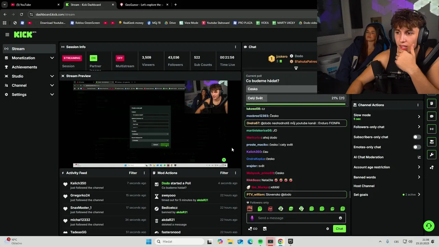Click the three-dots bubbles icon in right sidebar
The height and width of the screenshot is (247, 439).
(x=431, y=167)
